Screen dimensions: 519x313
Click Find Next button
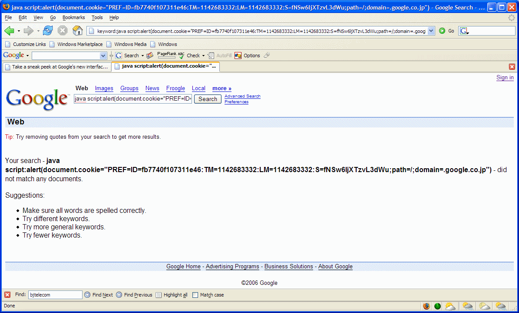tap(99, 295)
